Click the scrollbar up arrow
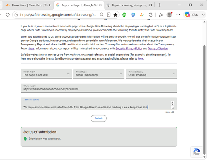This screenshot has height=160, width=207. pyautogui.click(x=205, y=22)
